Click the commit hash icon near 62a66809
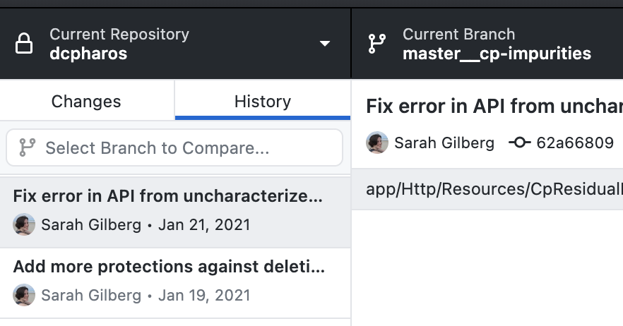Image resolution: width=623 pixels, height=326 pixels. click(519, 142)
